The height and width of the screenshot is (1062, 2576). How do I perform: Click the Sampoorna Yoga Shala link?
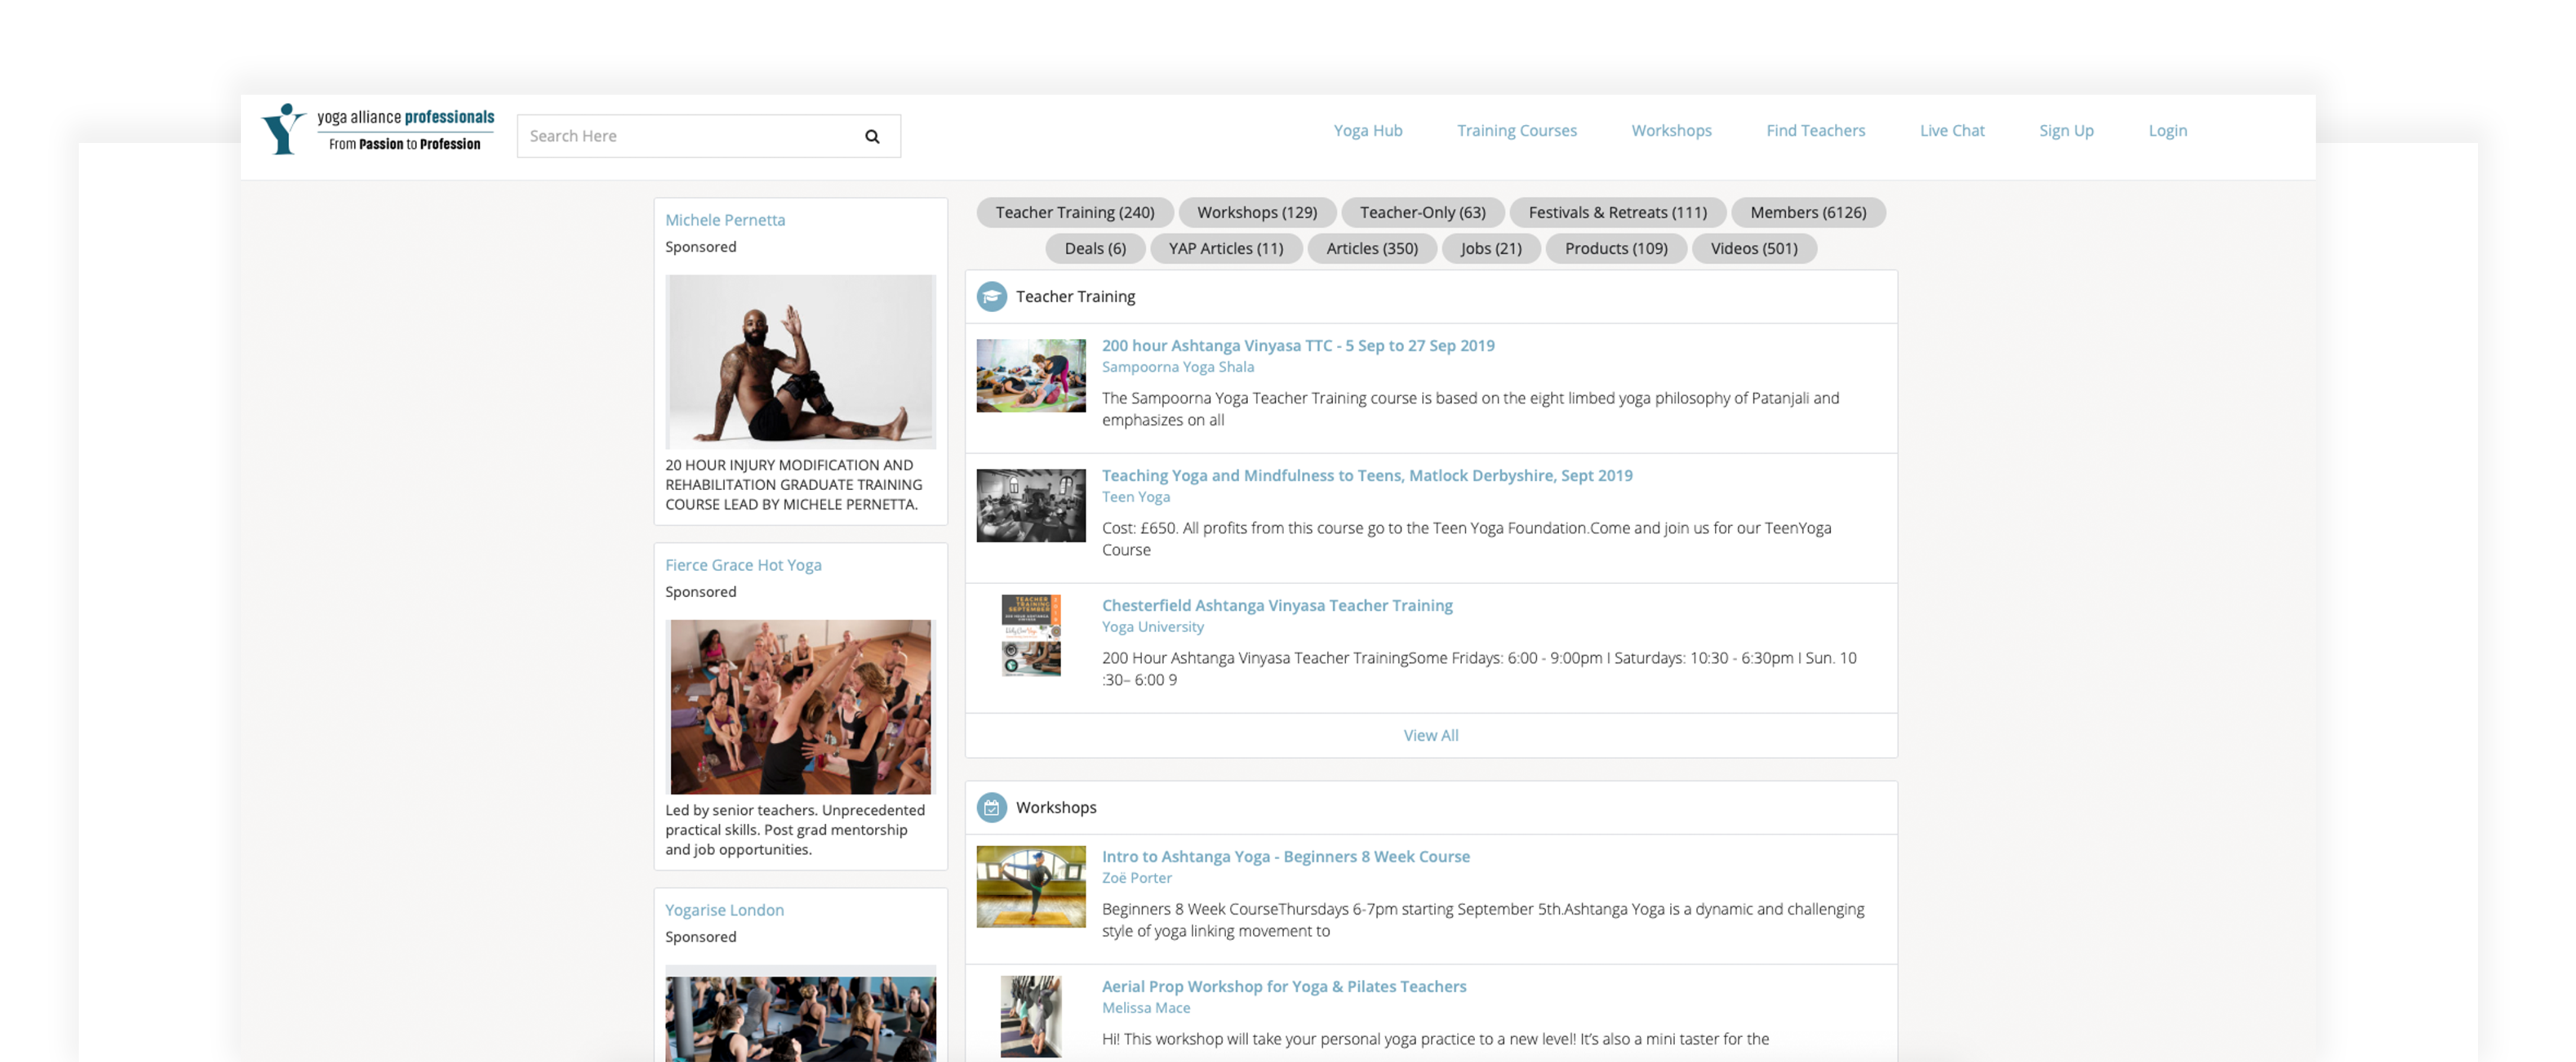click(x=1177, y=367)
